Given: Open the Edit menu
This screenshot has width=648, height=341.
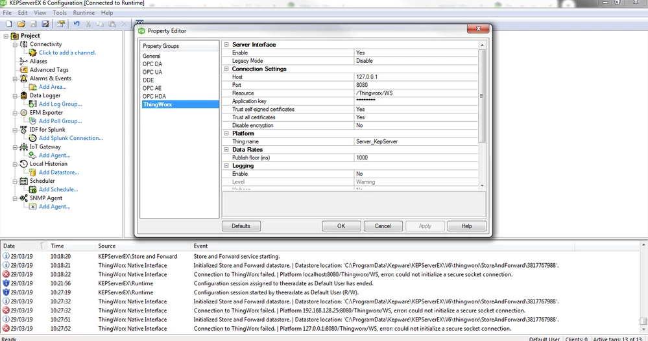Looking at the screenshot, I should point(23,13).
